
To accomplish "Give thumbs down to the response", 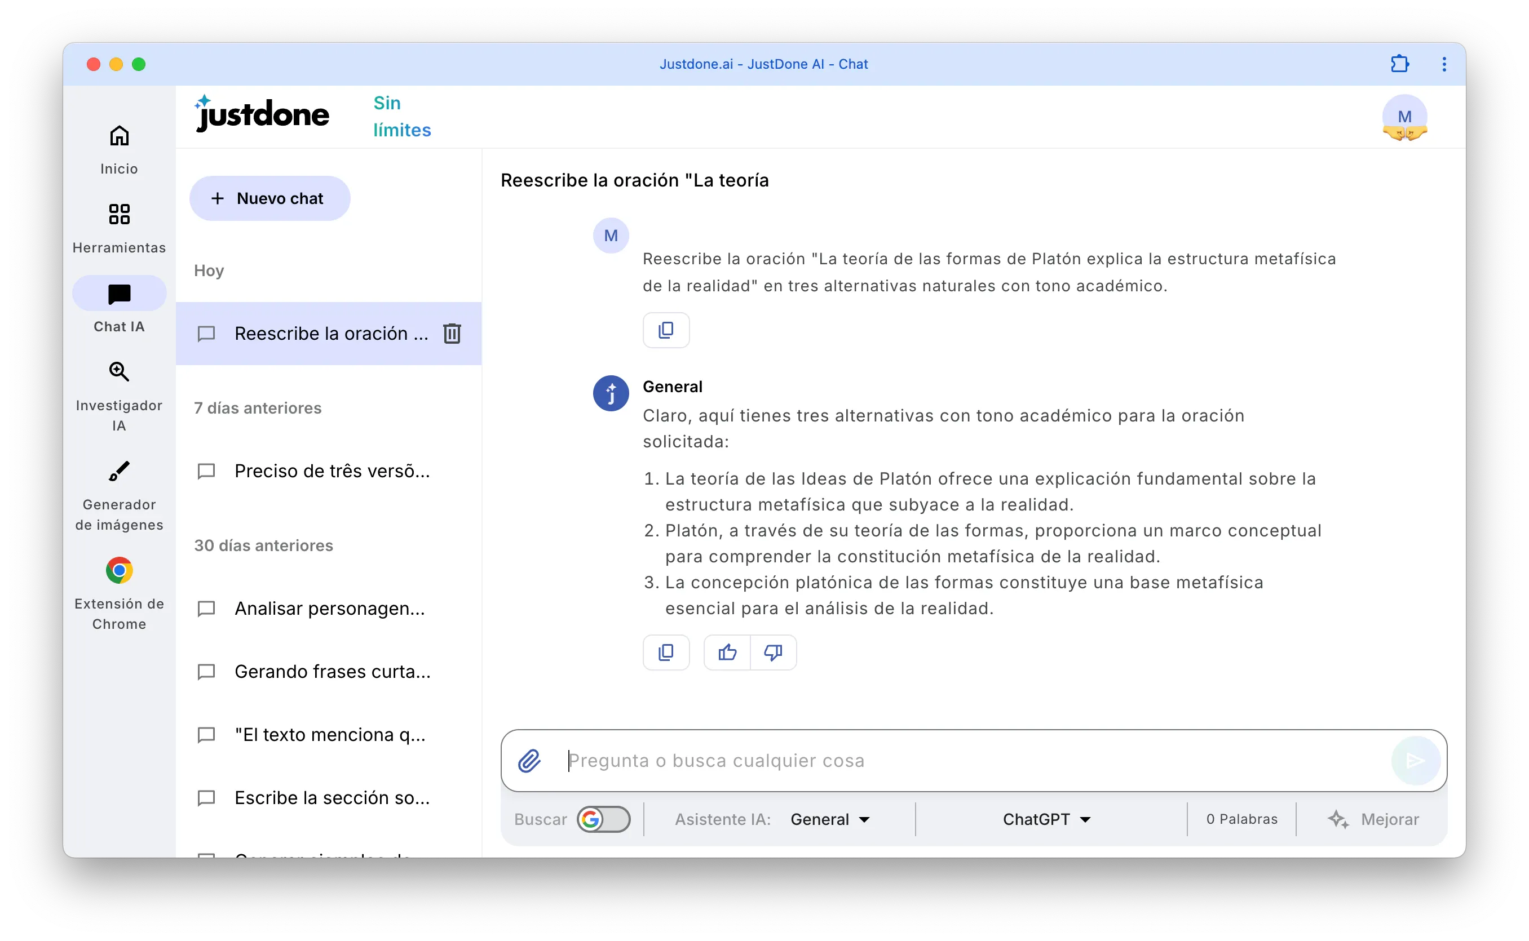I will [x=773, y=653].
